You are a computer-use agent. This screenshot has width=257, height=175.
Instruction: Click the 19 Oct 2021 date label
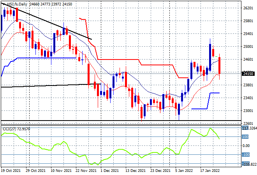tap(11, 171)
